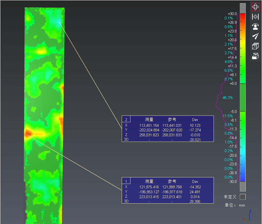
Task: Click the +20.6 scale label
Action: click(232, 40)
